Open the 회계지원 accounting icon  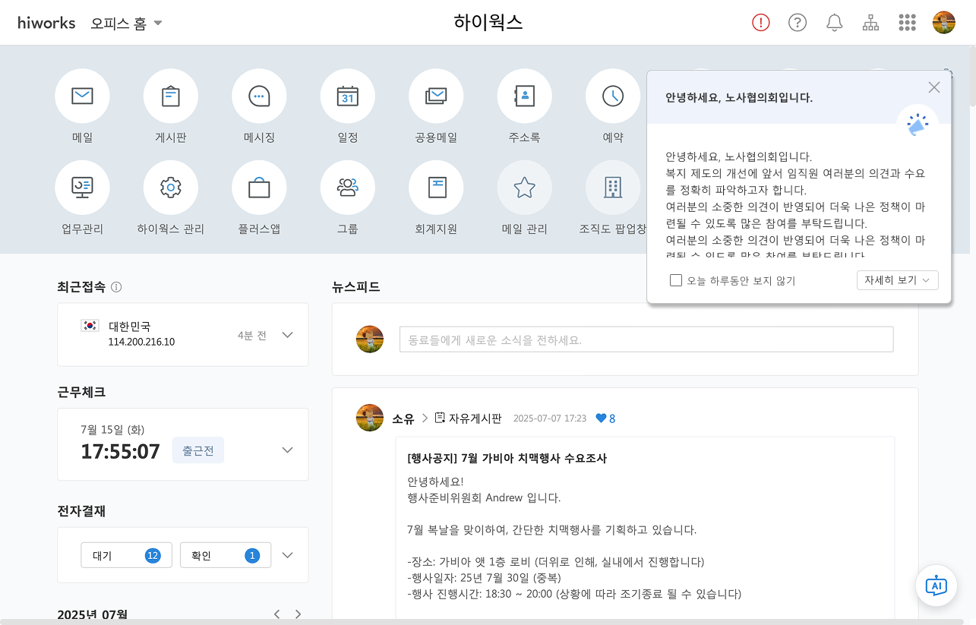436,188
